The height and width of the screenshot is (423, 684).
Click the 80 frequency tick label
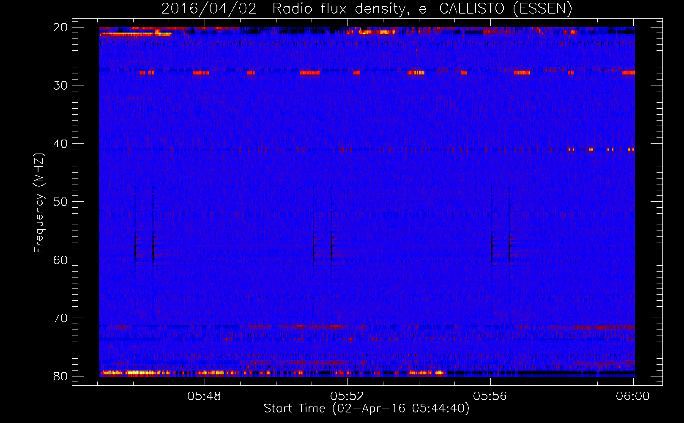pyautogui.click(x=60, y=376)
